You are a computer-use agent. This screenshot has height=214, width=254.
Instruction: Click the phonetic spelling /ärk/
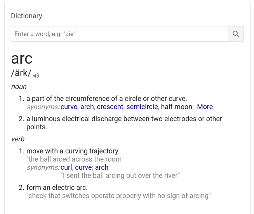pyautogui.click(x=21, y=73)
